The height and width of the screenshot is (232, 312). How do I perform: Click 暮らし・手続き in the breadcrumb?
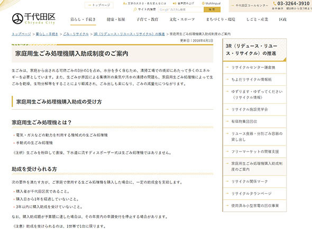pyautogui.click(x=47, y=34)
